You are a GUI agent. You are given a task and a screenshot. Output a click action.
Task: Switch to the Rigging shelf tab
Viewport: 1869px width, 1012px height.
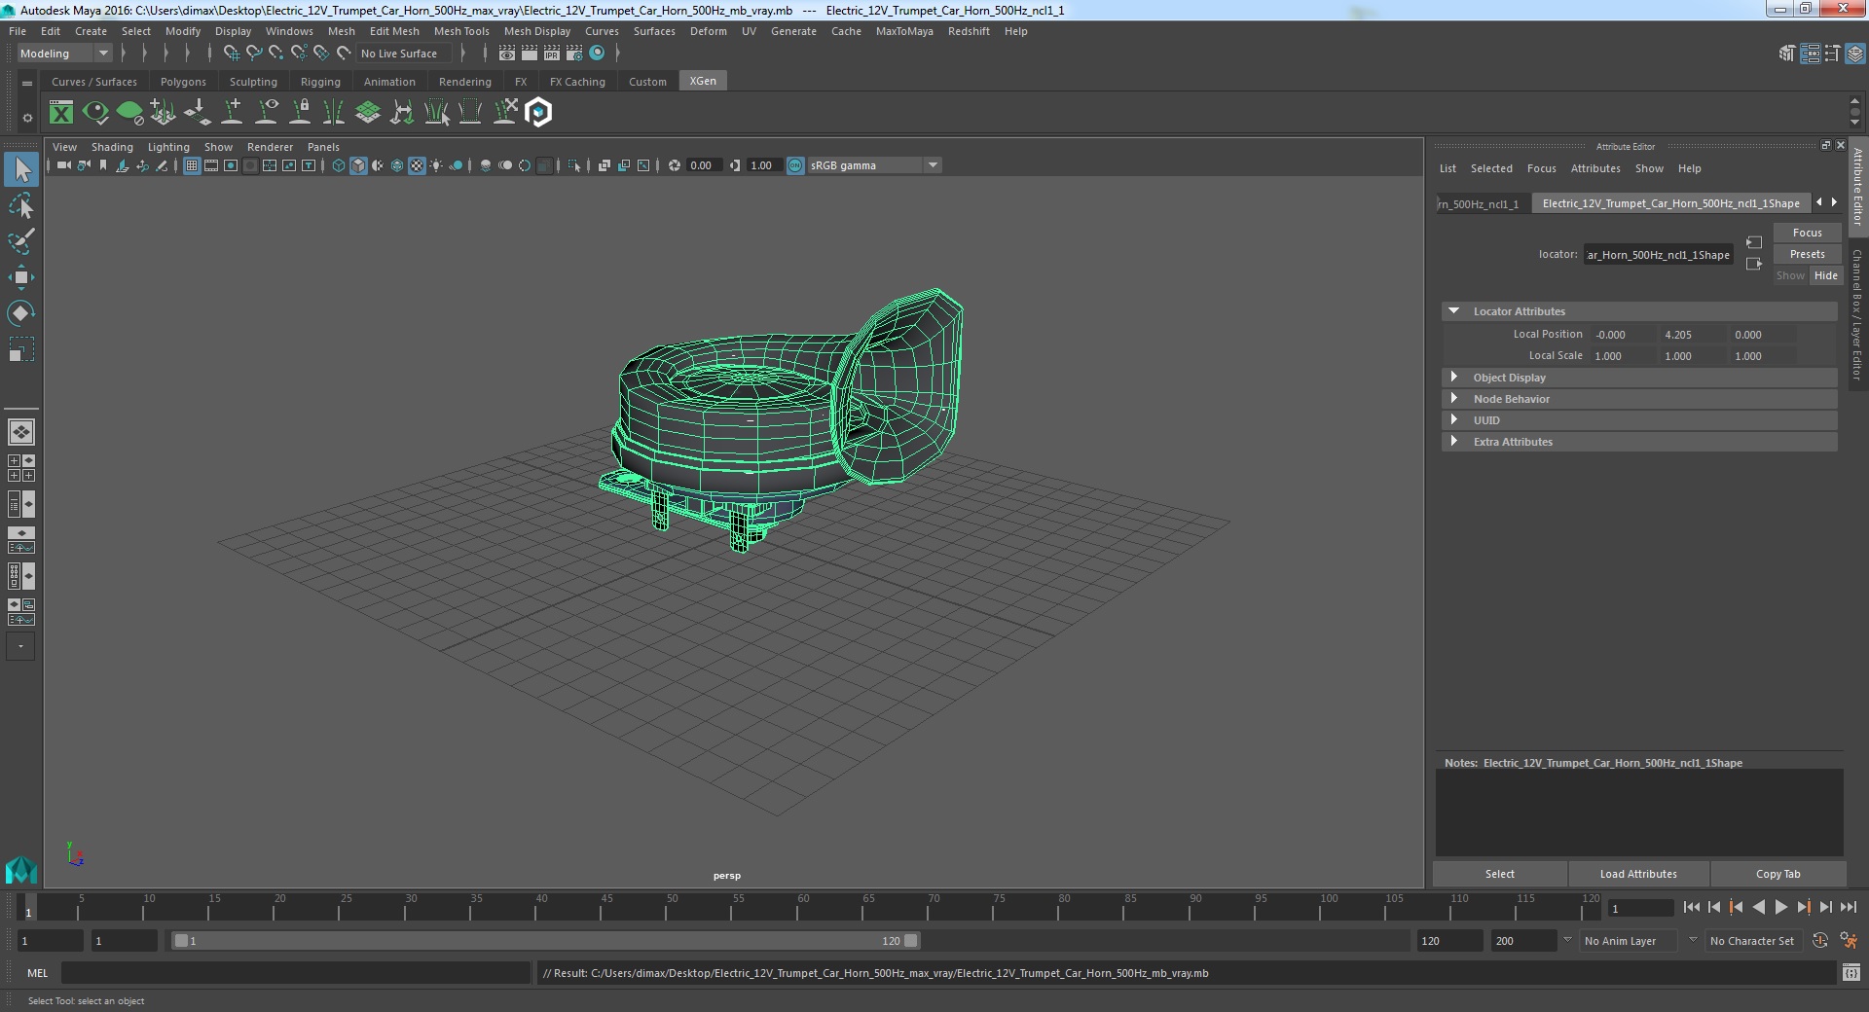[x=320, y=82]
